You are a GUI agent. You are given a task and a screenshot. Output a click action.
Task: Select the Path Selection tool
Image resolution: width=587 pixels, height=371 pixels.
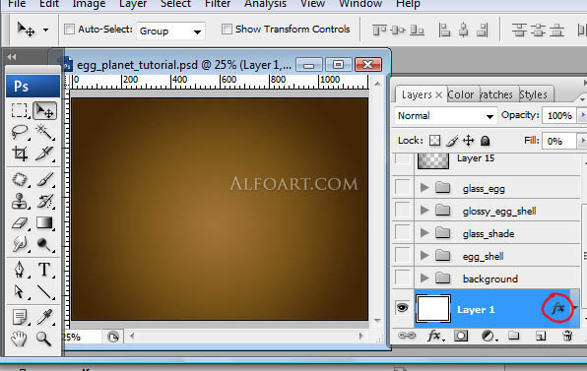click(20, 291)
